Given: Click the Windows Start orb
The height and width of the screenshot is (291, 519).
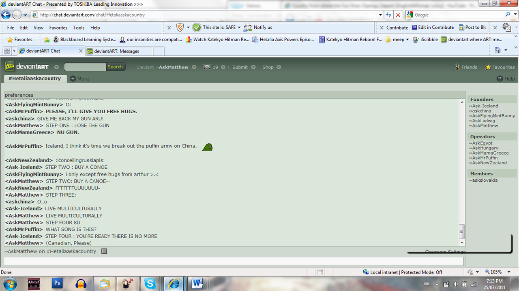Looking at the screenshot, I should coord(9,283).
